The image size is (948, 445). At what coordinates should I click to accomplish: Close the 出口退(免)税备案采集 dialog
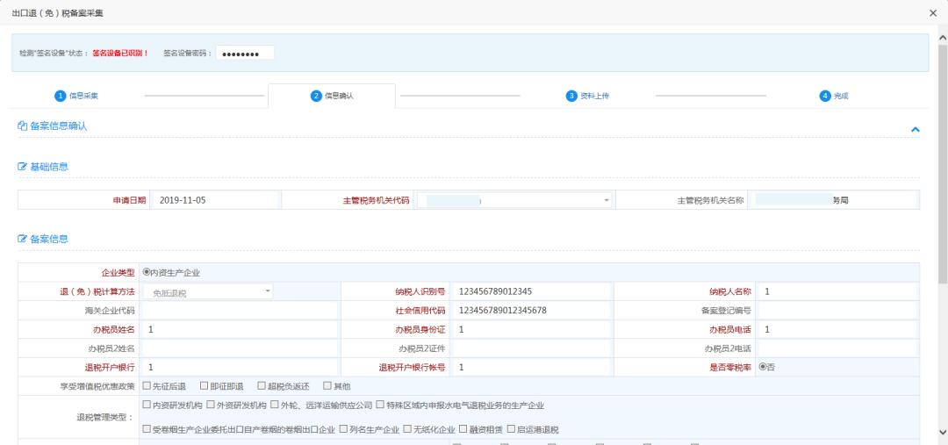(932, 13)
